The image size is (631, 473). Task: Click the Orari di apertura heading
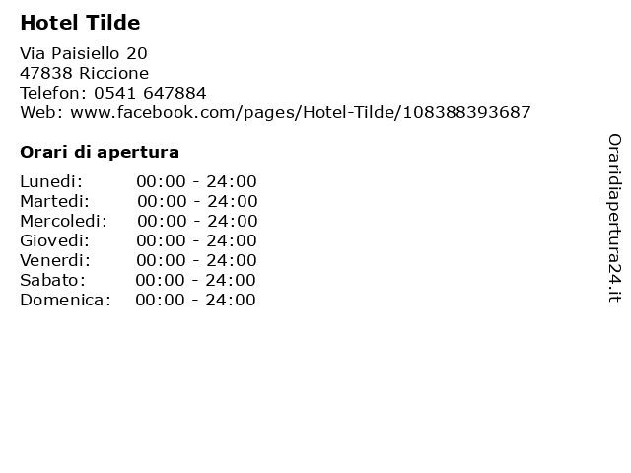[x=100, y=152]
